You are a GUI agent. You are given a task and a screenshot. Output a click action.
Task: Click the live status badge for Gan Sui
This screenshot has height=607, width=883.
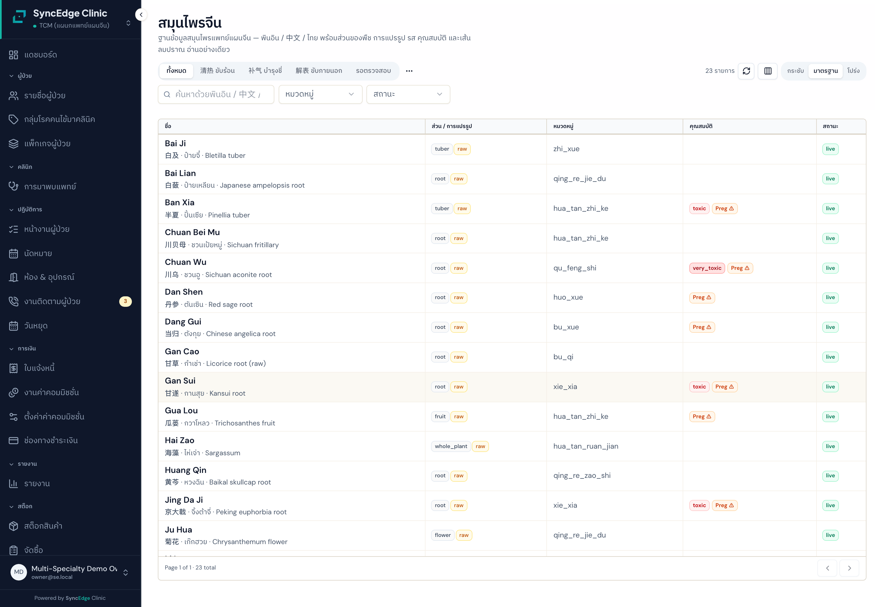pos(830,387)
